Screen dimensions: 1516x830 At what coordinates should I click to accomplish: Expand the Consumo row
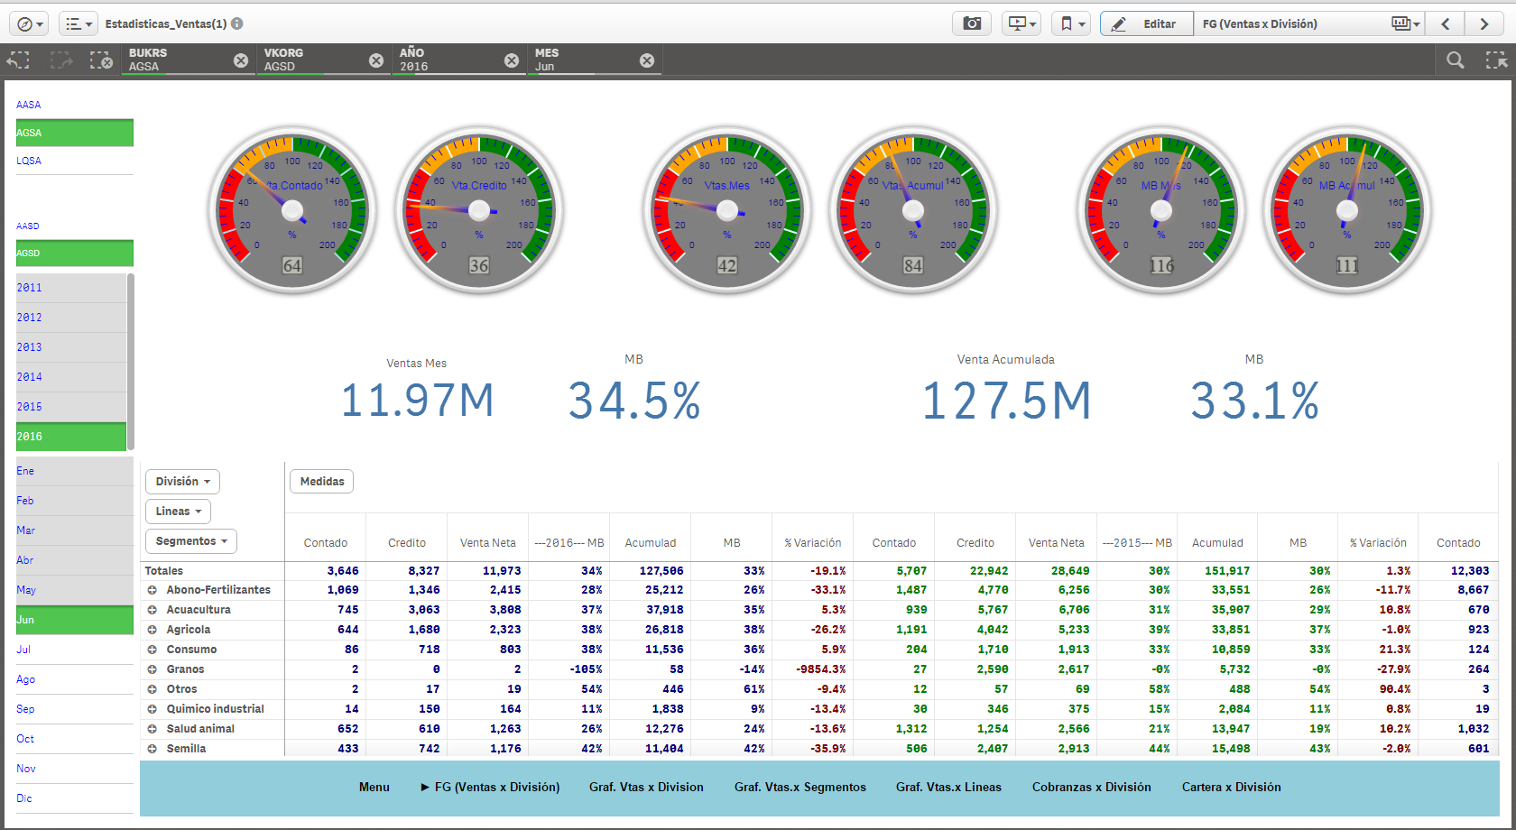(153, 650)
